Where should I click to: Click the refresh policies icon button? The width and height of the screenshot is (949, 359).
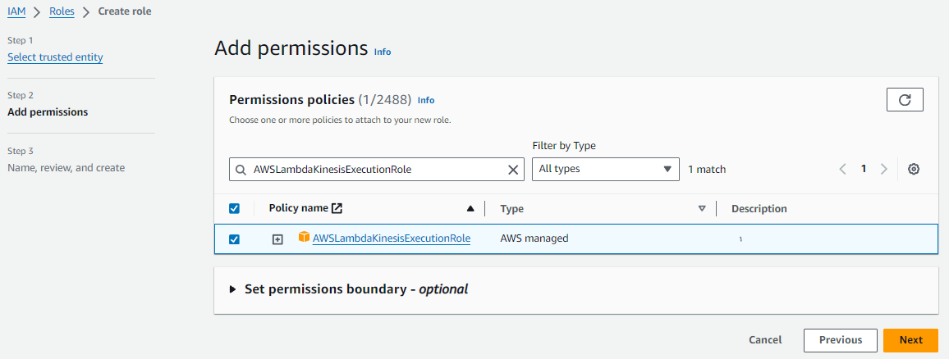coord(905,100)
